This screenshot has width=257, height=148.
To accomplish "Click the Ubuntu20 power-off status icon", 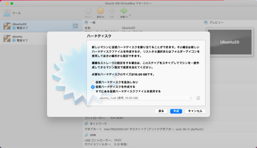I will click(x=14, y=28).
